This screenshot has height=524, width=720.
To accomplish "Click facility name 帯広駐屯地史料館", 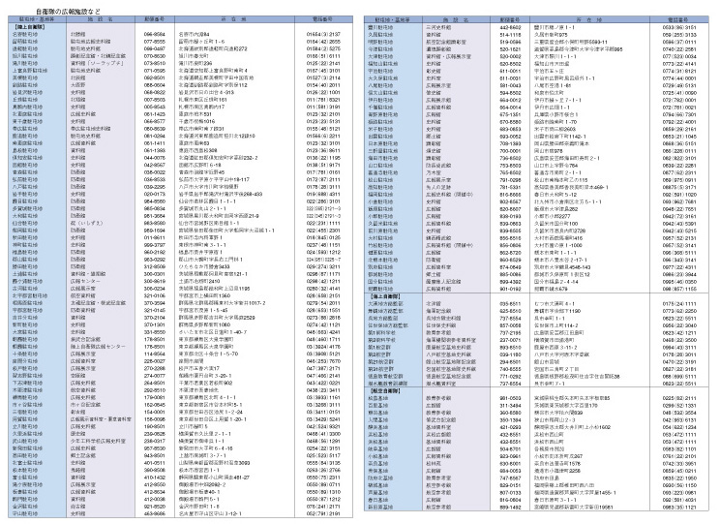I will [90, 129].
